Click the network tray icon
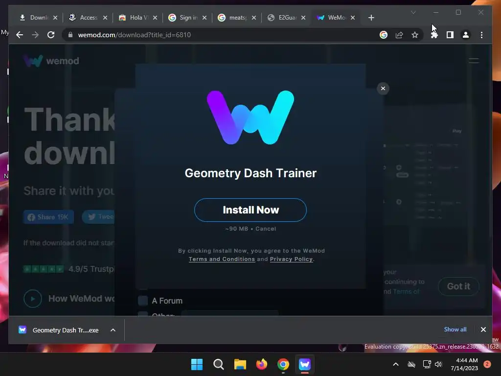501x376 pixels. (x=427, y=364)
